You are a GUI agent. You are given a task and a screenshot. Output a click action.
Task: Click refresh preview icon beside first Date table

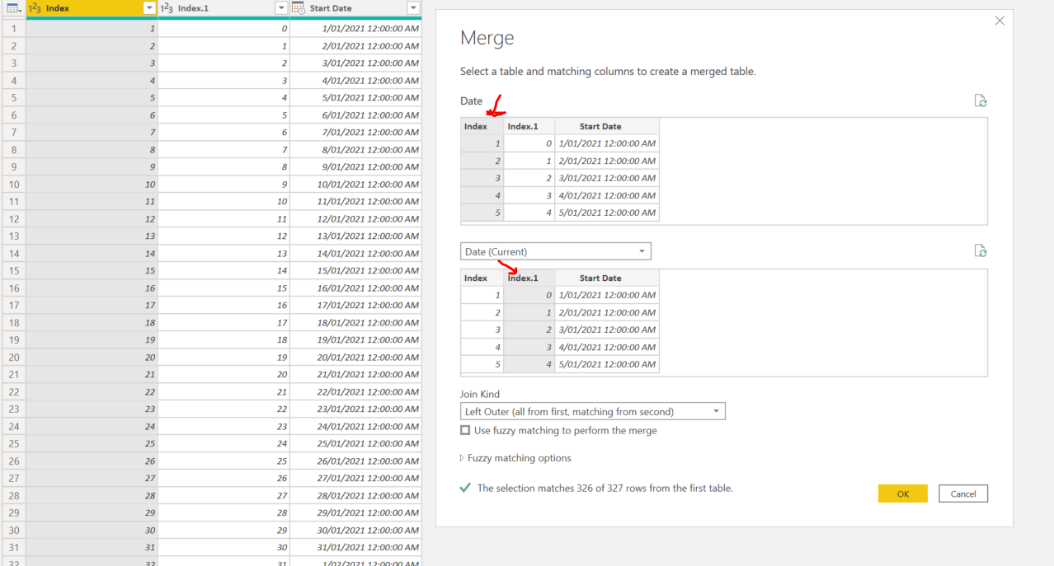[x=980, y=101]
